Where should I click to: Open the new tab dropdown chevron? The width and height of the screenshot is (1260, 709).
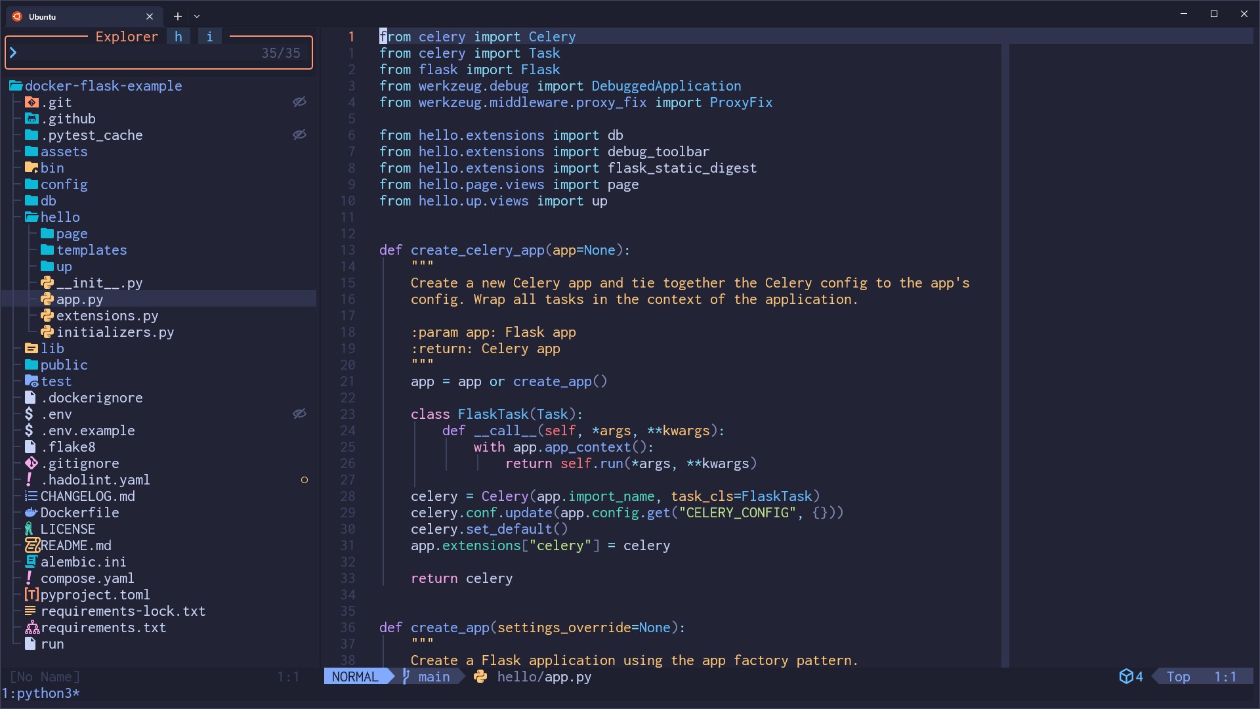point(197,16)
